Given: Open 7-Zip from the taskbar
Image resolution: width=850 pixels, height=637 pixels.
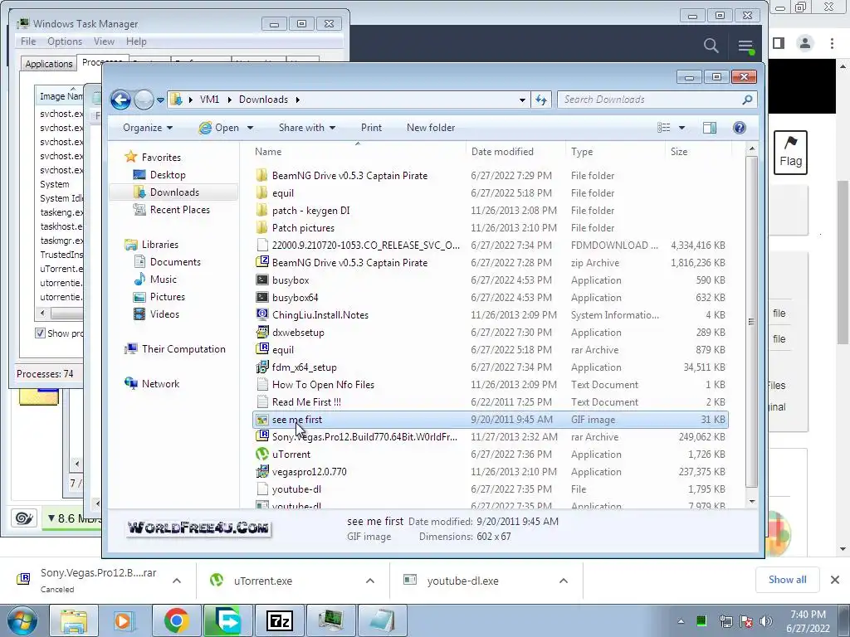Looking at the screenshot, I should (x=280, y=620).
